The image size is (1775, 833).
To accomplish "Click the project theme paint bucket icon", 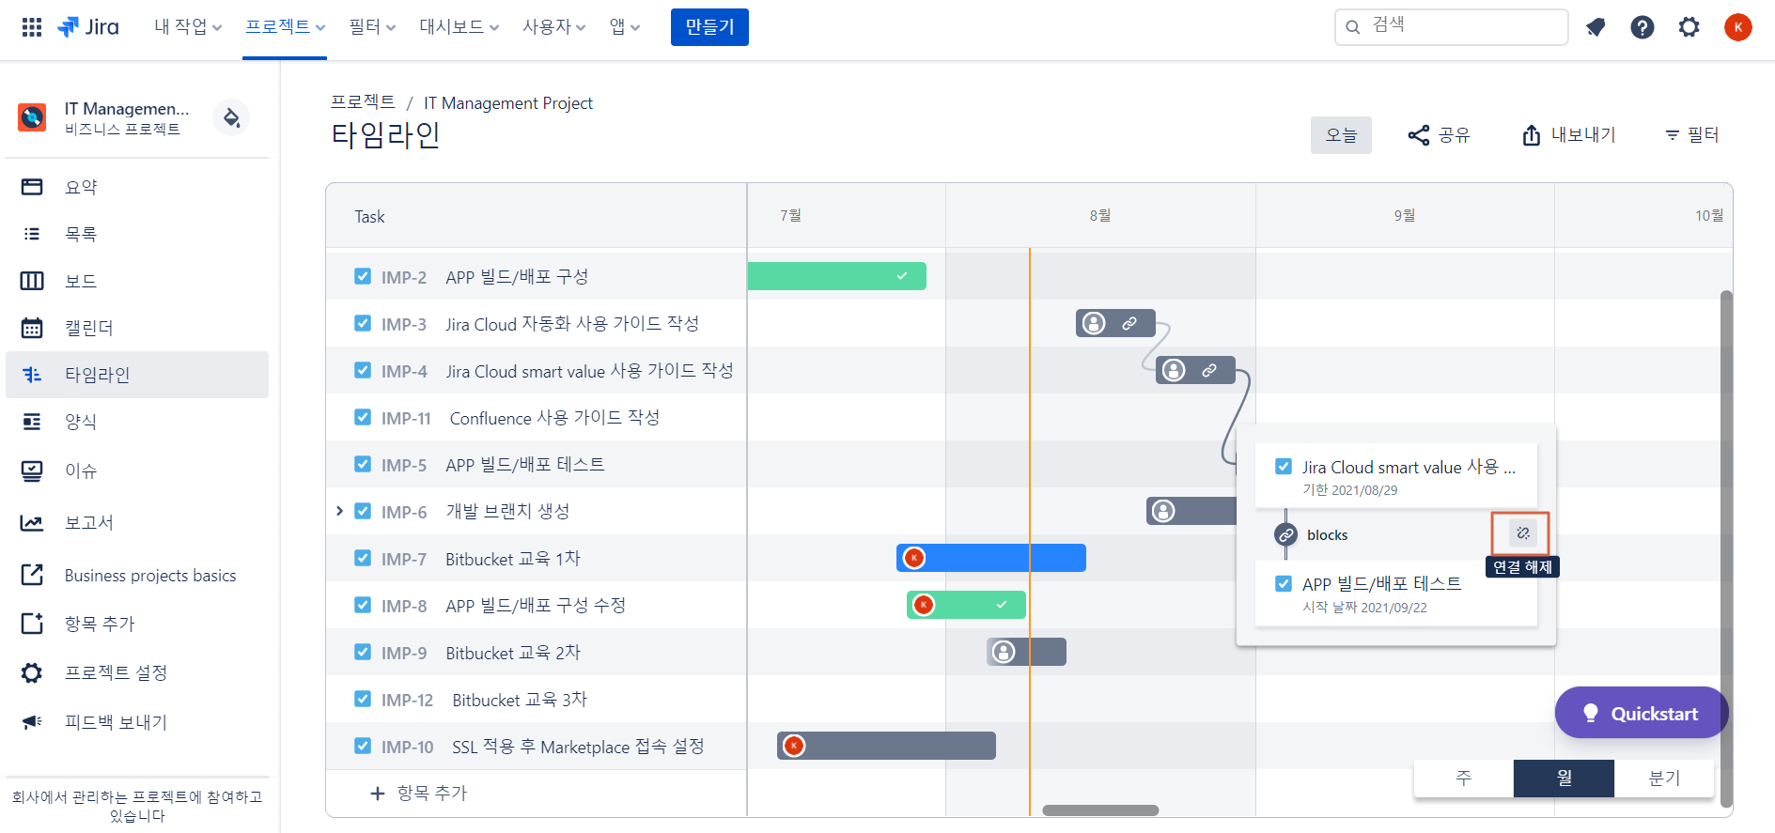I will (x=231, y=117).
